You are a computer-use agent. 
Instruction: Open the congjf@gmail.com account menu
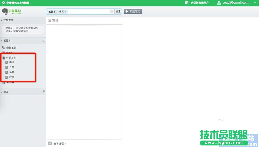click(x=235, y=3)
